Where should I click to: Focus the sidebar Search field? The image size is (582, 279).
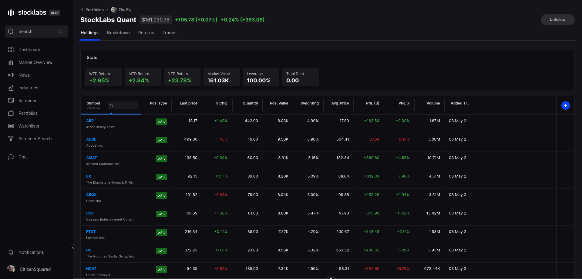36,32
